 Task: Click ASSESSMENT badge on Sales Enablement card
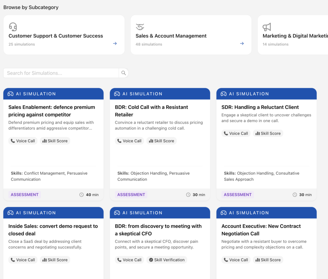pos(25,195)
